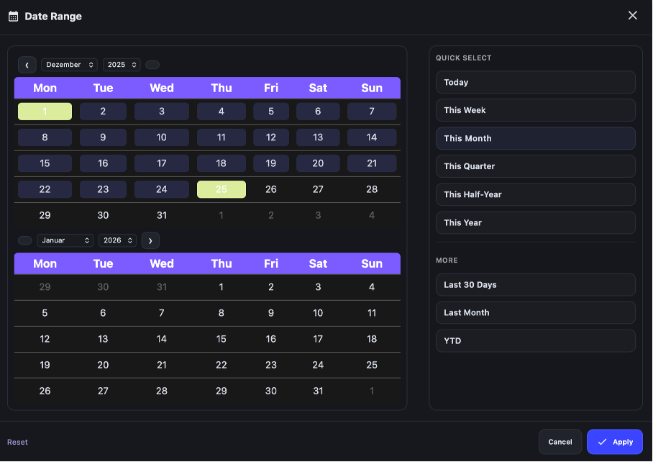This screenshot has width=653, height=462.
Task: Click the Reset link
Action: (17, 443)
